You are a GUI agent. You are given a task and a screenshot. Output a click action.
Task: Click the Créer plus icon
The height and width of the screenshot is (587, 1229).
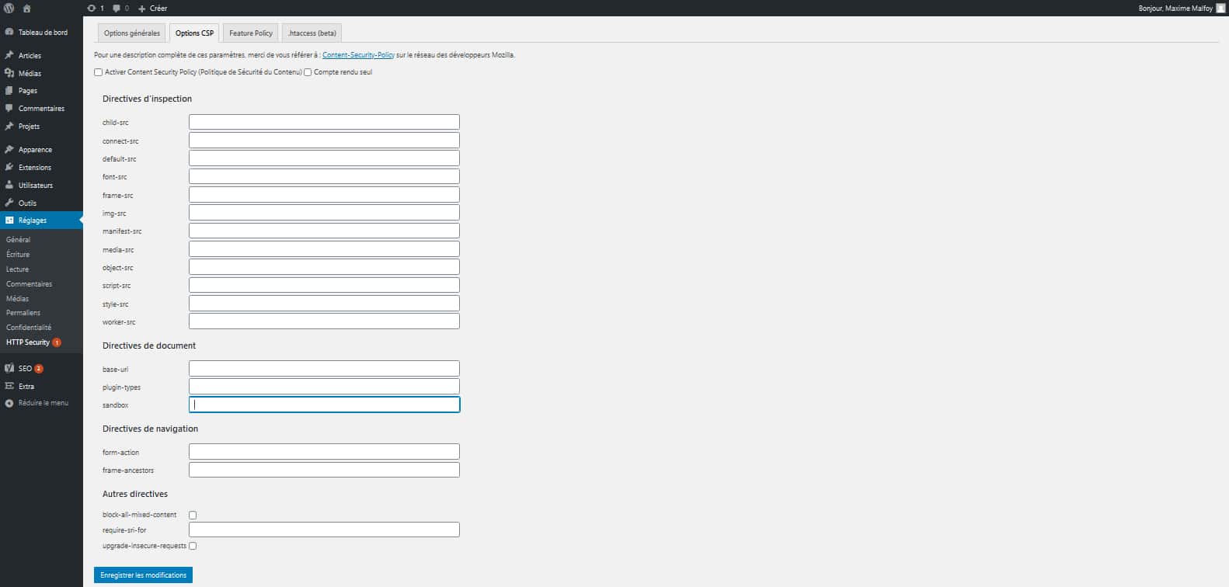coord(142,9)
